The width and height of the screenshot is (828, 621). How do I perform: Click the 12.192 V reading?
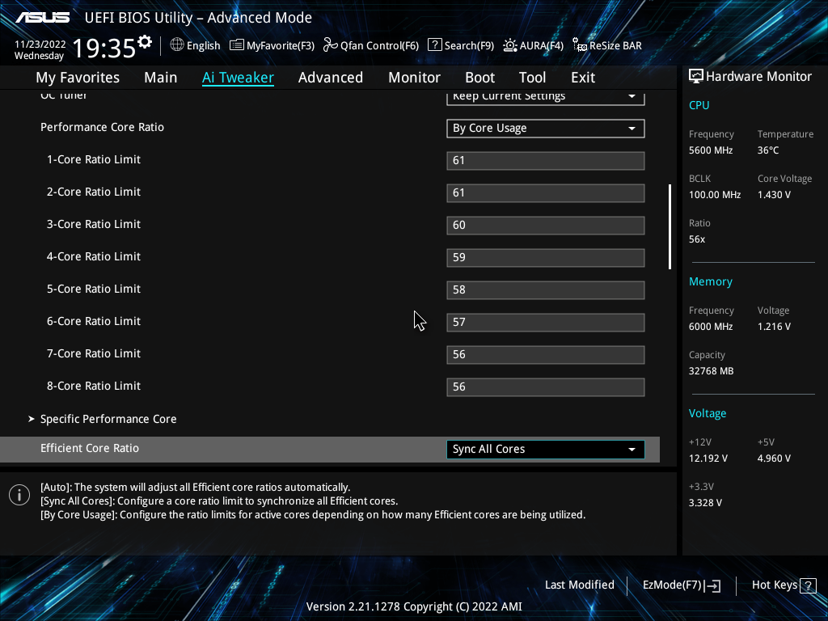[x=708, y=458]
